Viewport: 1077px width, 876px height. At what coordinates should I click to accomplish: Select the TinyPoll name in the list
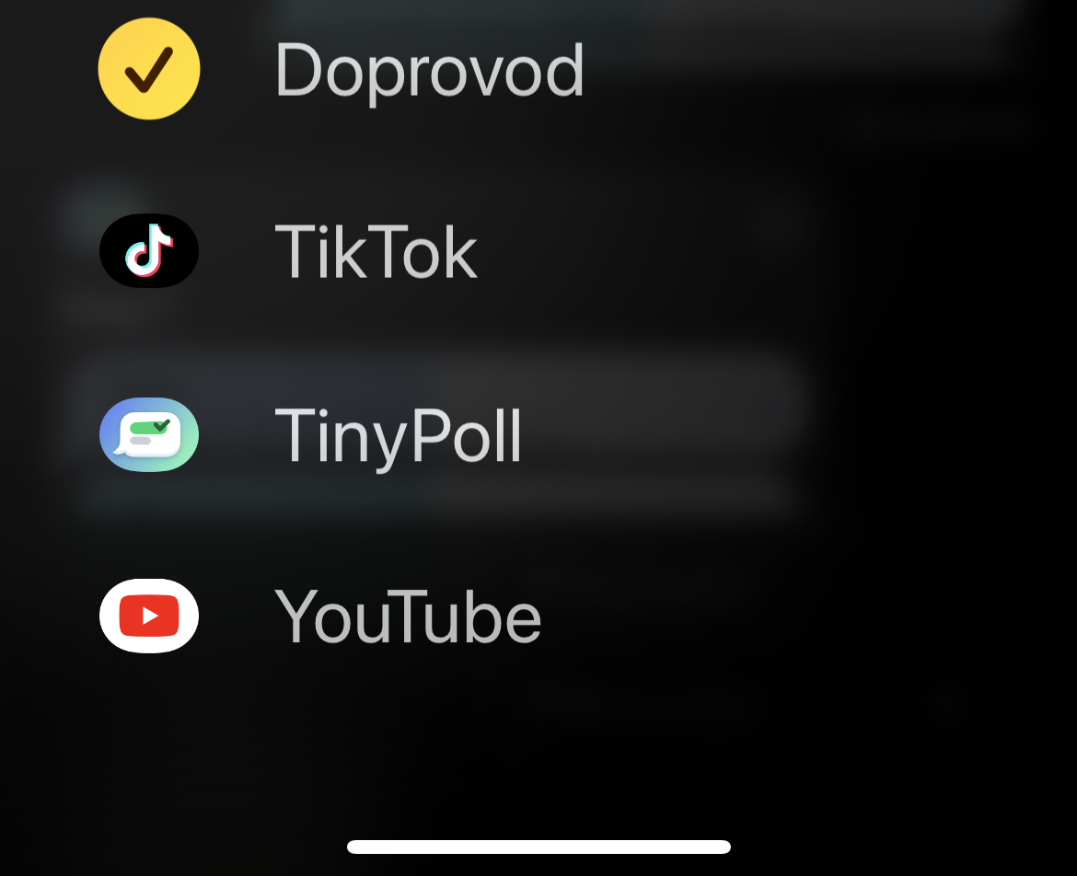pyautogui.click(x=399, y=436)
